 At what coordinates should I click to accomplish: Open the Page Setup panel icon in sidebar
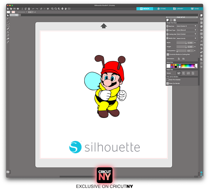[x=201, y=15]
